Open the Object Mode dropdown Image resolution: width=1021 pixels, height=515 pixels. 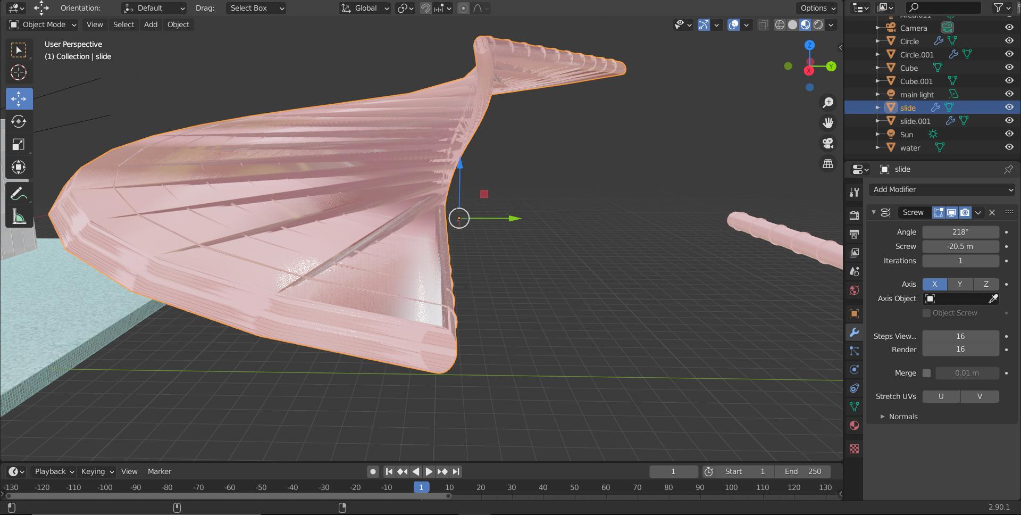pyautogui.click(x=43, y=24)
